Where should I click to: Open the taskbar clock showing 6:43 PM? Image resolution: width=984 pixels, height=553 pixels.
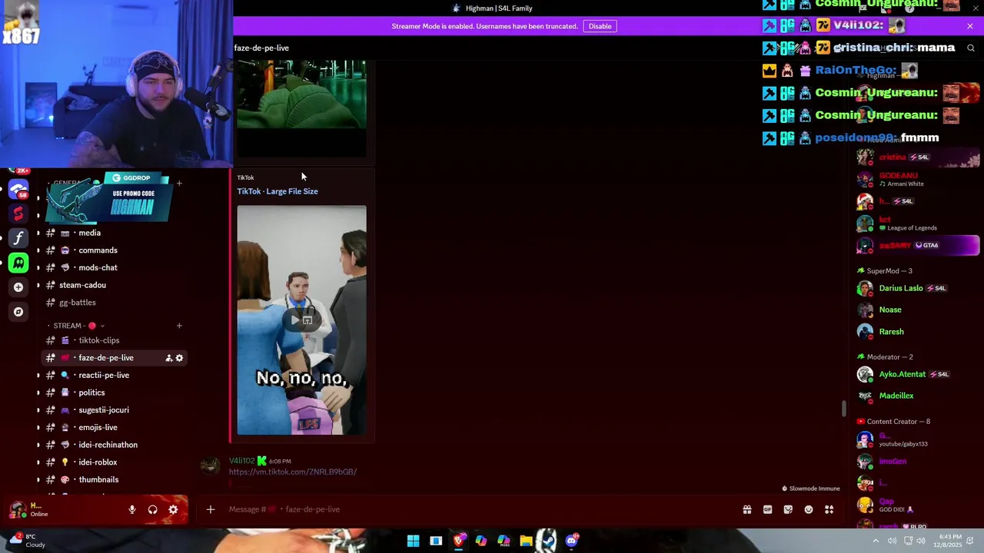point(948,541)
